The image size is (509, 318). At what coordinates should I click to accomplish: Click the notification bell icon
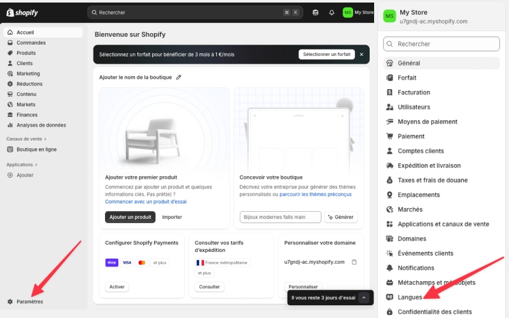(x=331, y=12)
